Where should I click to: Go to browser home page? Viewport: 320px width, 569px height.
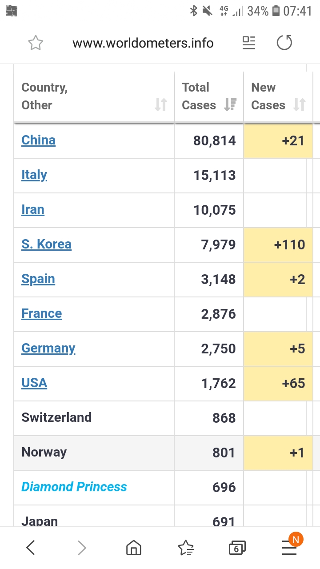pos(134,548)
